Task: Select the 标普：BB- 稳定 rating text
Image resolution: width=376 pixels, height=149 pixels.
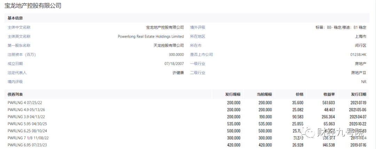Action: [329, 28]
